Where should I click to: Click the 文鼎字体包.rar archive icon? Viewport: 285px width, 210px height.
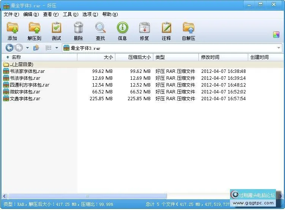(x=6, y=98)
